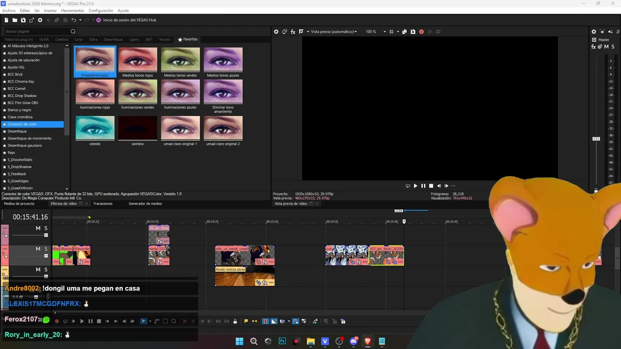Screen dimensions: 621x349
Task: Select the Normal edit tool arrow
Action: click(143, 321)
